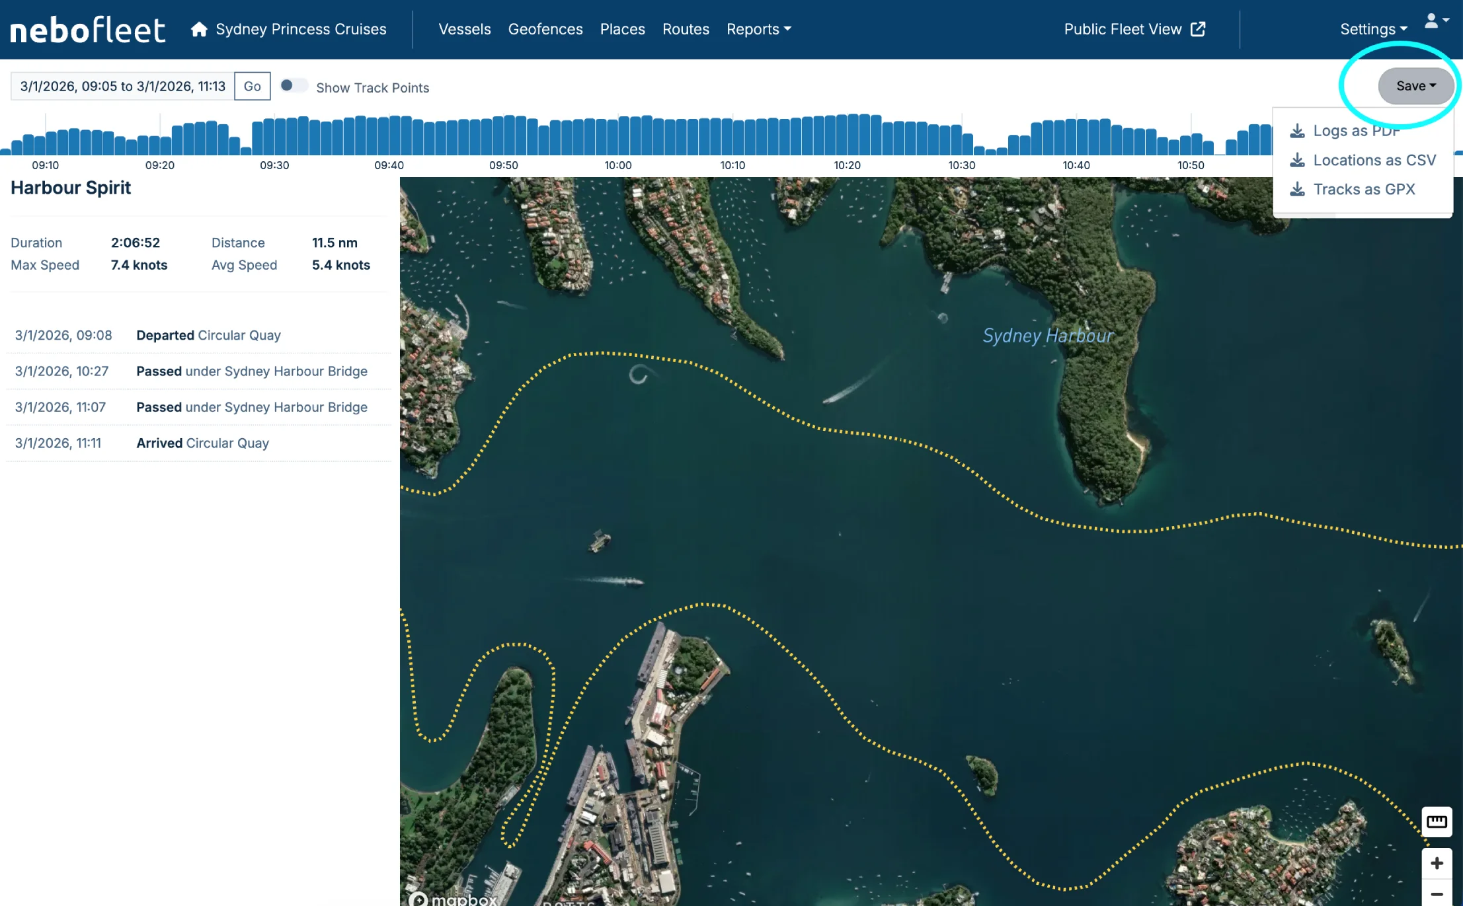This screenshot has width=1463, height=906.
Task: Click the date range input field
Action: [x=123, y=87]
